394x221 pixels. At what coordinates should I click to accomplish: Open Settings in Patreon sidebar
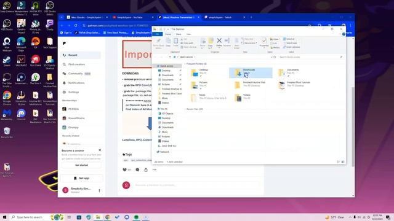[81, 92]
